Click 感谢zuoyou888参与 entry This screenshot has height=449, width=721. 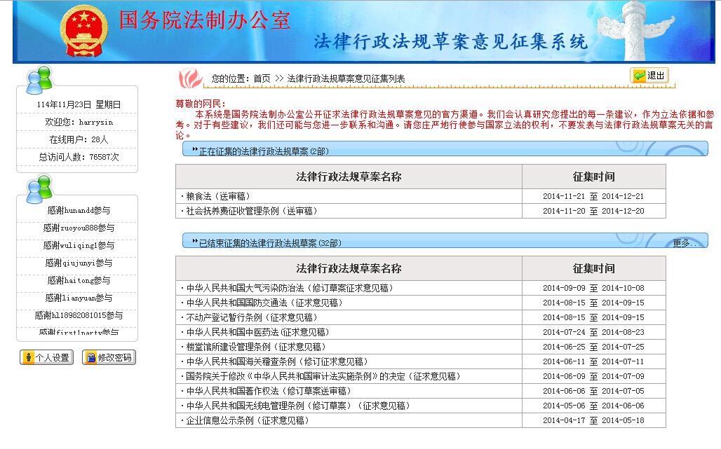pyautogui.click(x=79, y=228)
